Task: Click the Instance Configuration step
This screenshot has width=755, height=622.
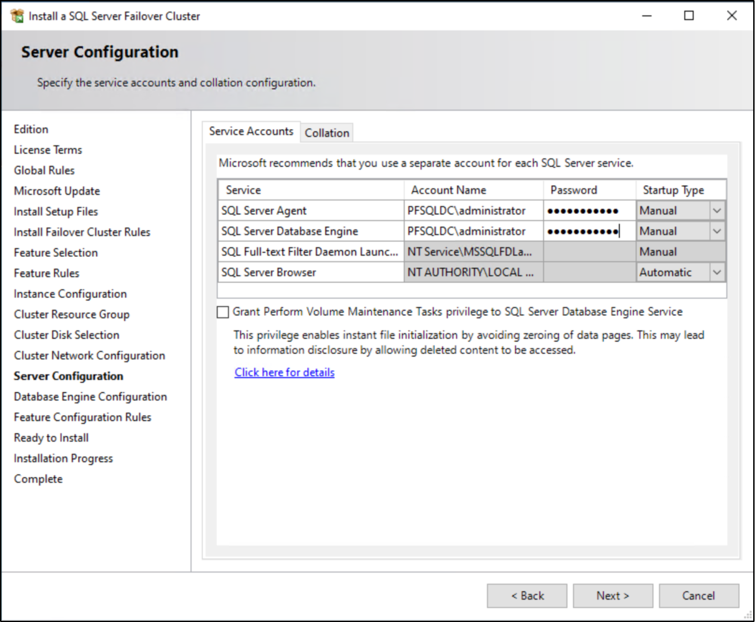Action: (70, 294)
